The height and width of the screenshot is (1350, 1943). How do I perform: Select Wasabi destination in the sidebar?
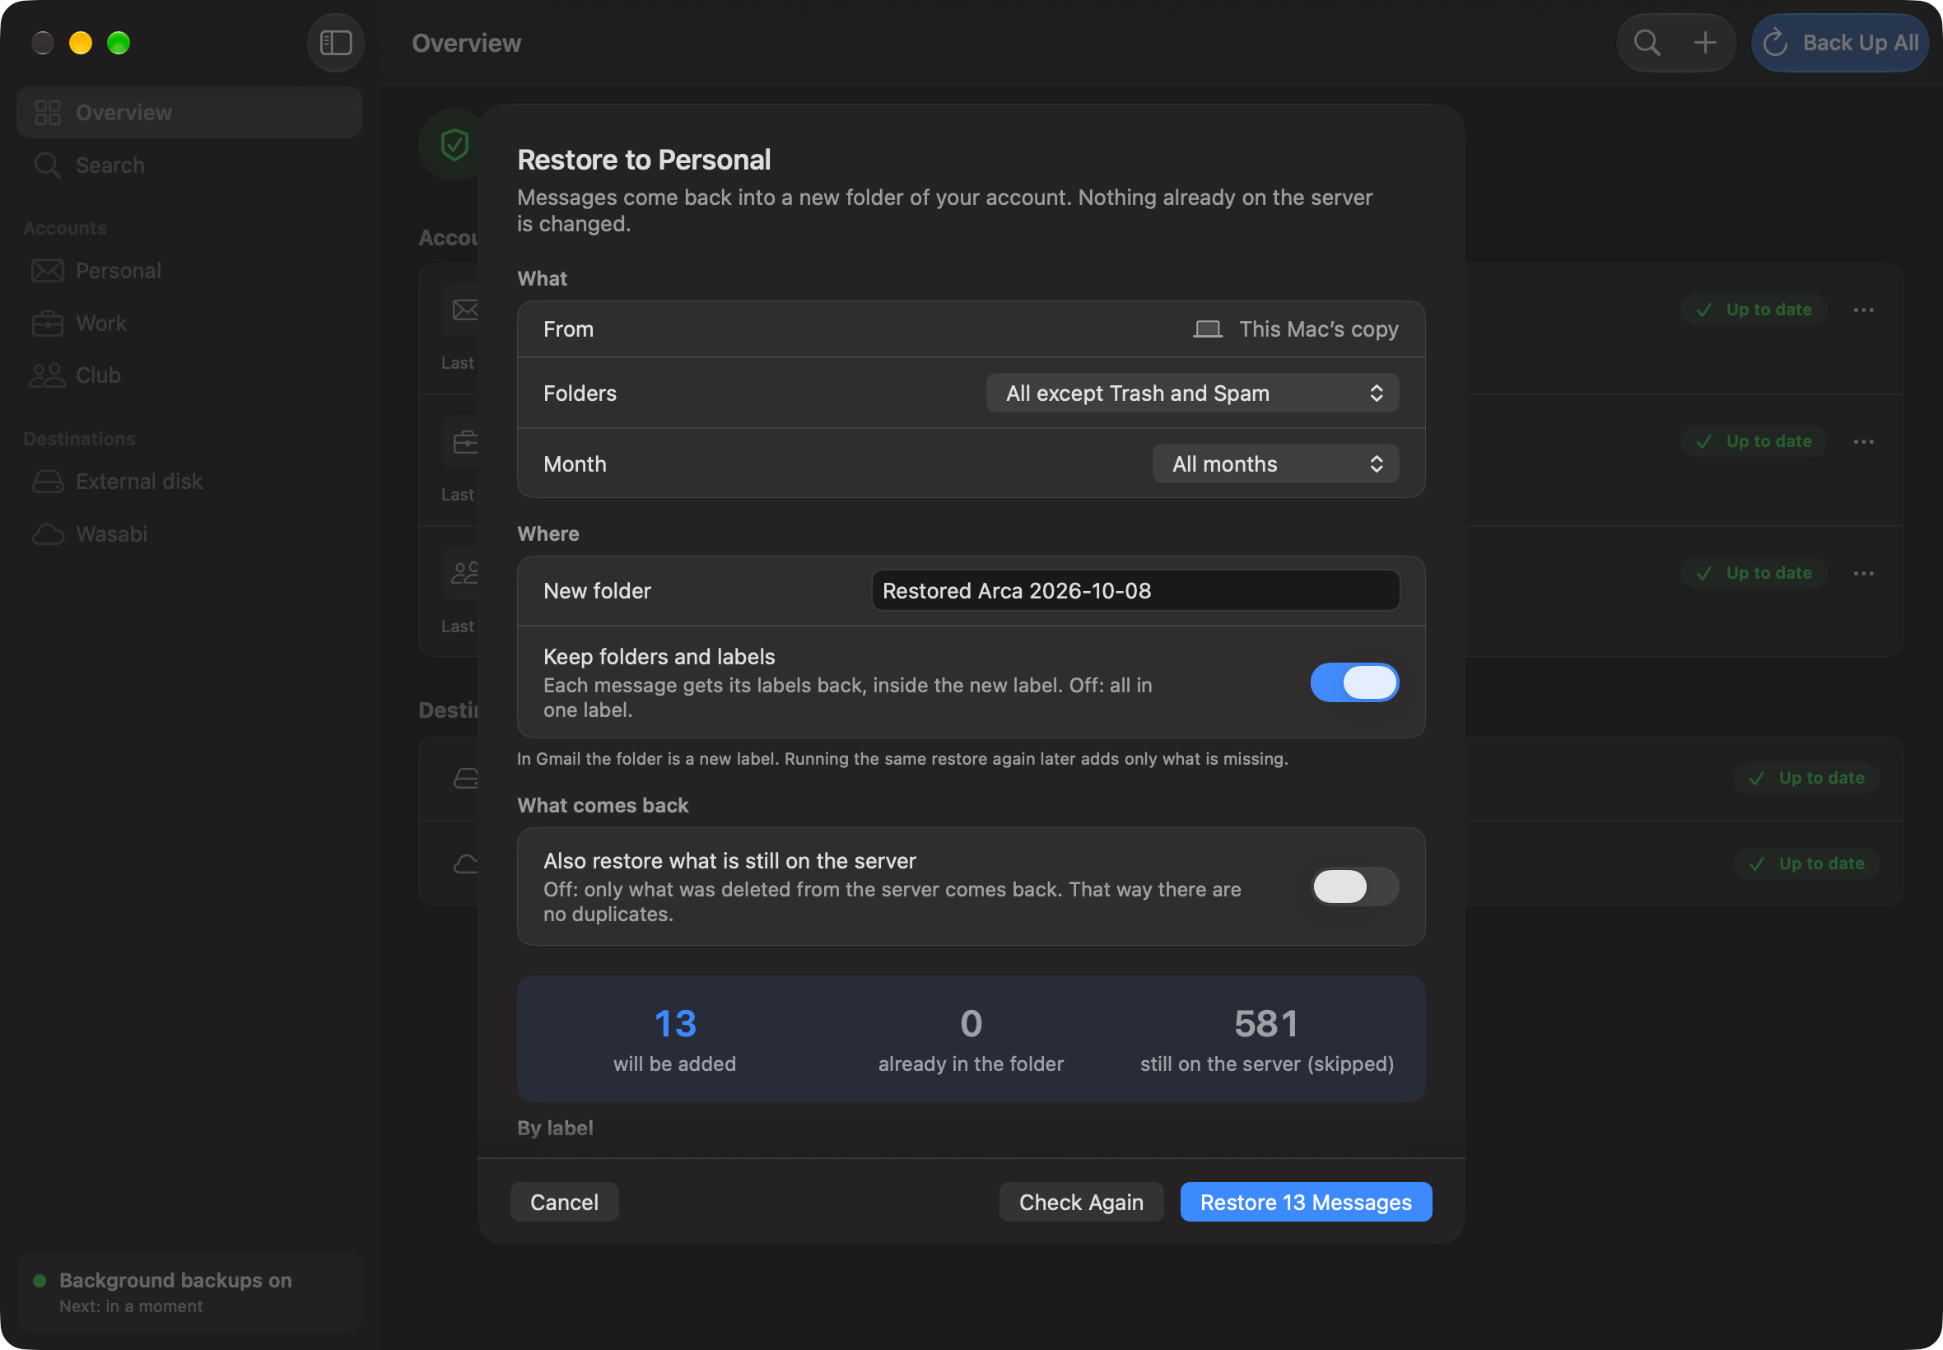pos(189,533)
